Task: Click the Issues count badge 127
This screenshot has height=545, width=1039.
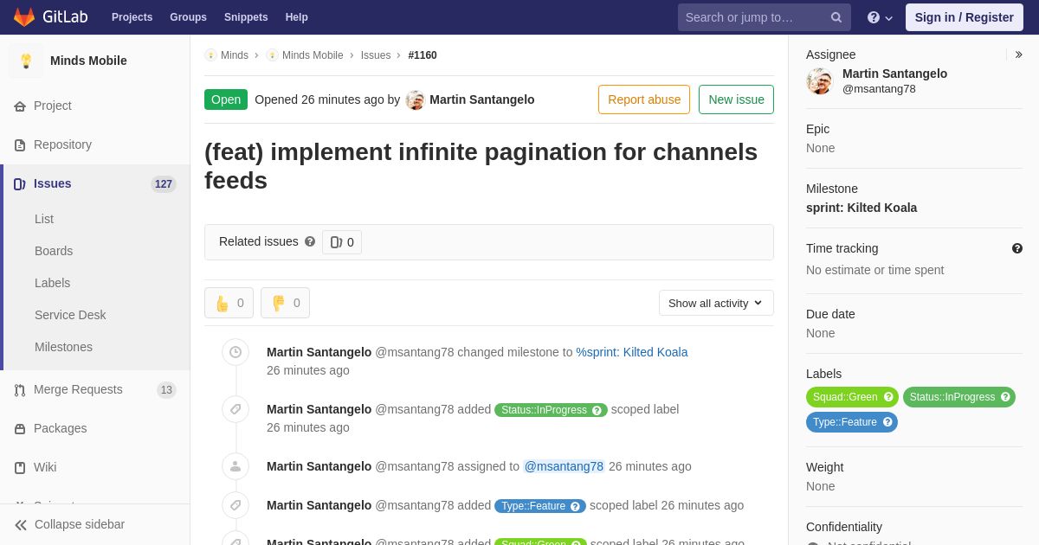Action: (164, 184)
